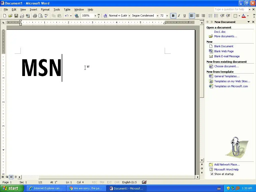Decrease the paragraph indent
Image resolution: width=256 pixels, height=192 pixels.
[222, 16]
